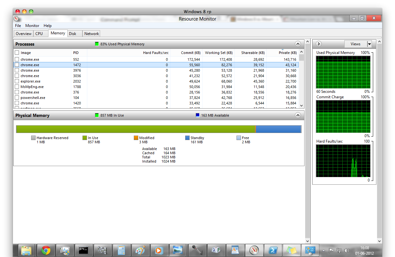The image size is (395, 257).
Task: Switch to the Overview tab
Action: 24,33
